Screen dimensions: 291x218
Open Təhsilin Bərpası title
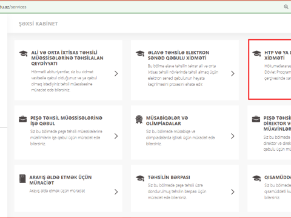pos(169,177)
